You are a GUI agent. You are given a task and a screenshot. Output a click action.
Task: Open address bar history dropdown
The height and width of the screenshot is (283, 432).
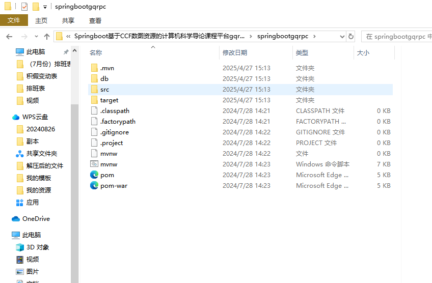[x=342, y=36]
